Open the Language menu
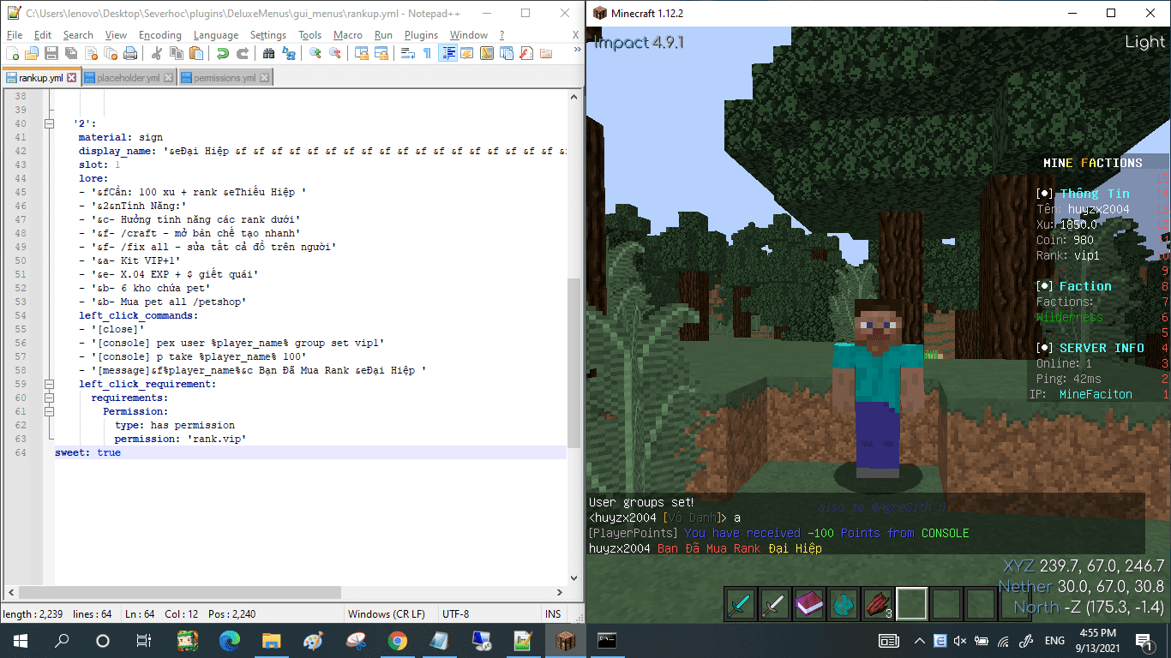 coord(216,35)
